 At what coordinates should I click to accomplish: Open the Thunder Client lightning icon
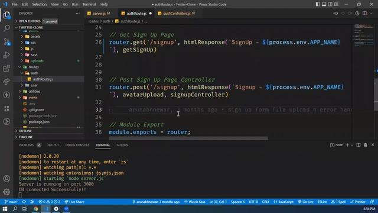pyautogui.click(x=6, y=95)
